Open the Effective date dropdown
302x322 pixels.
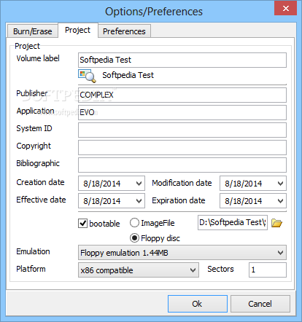[139, 201]
